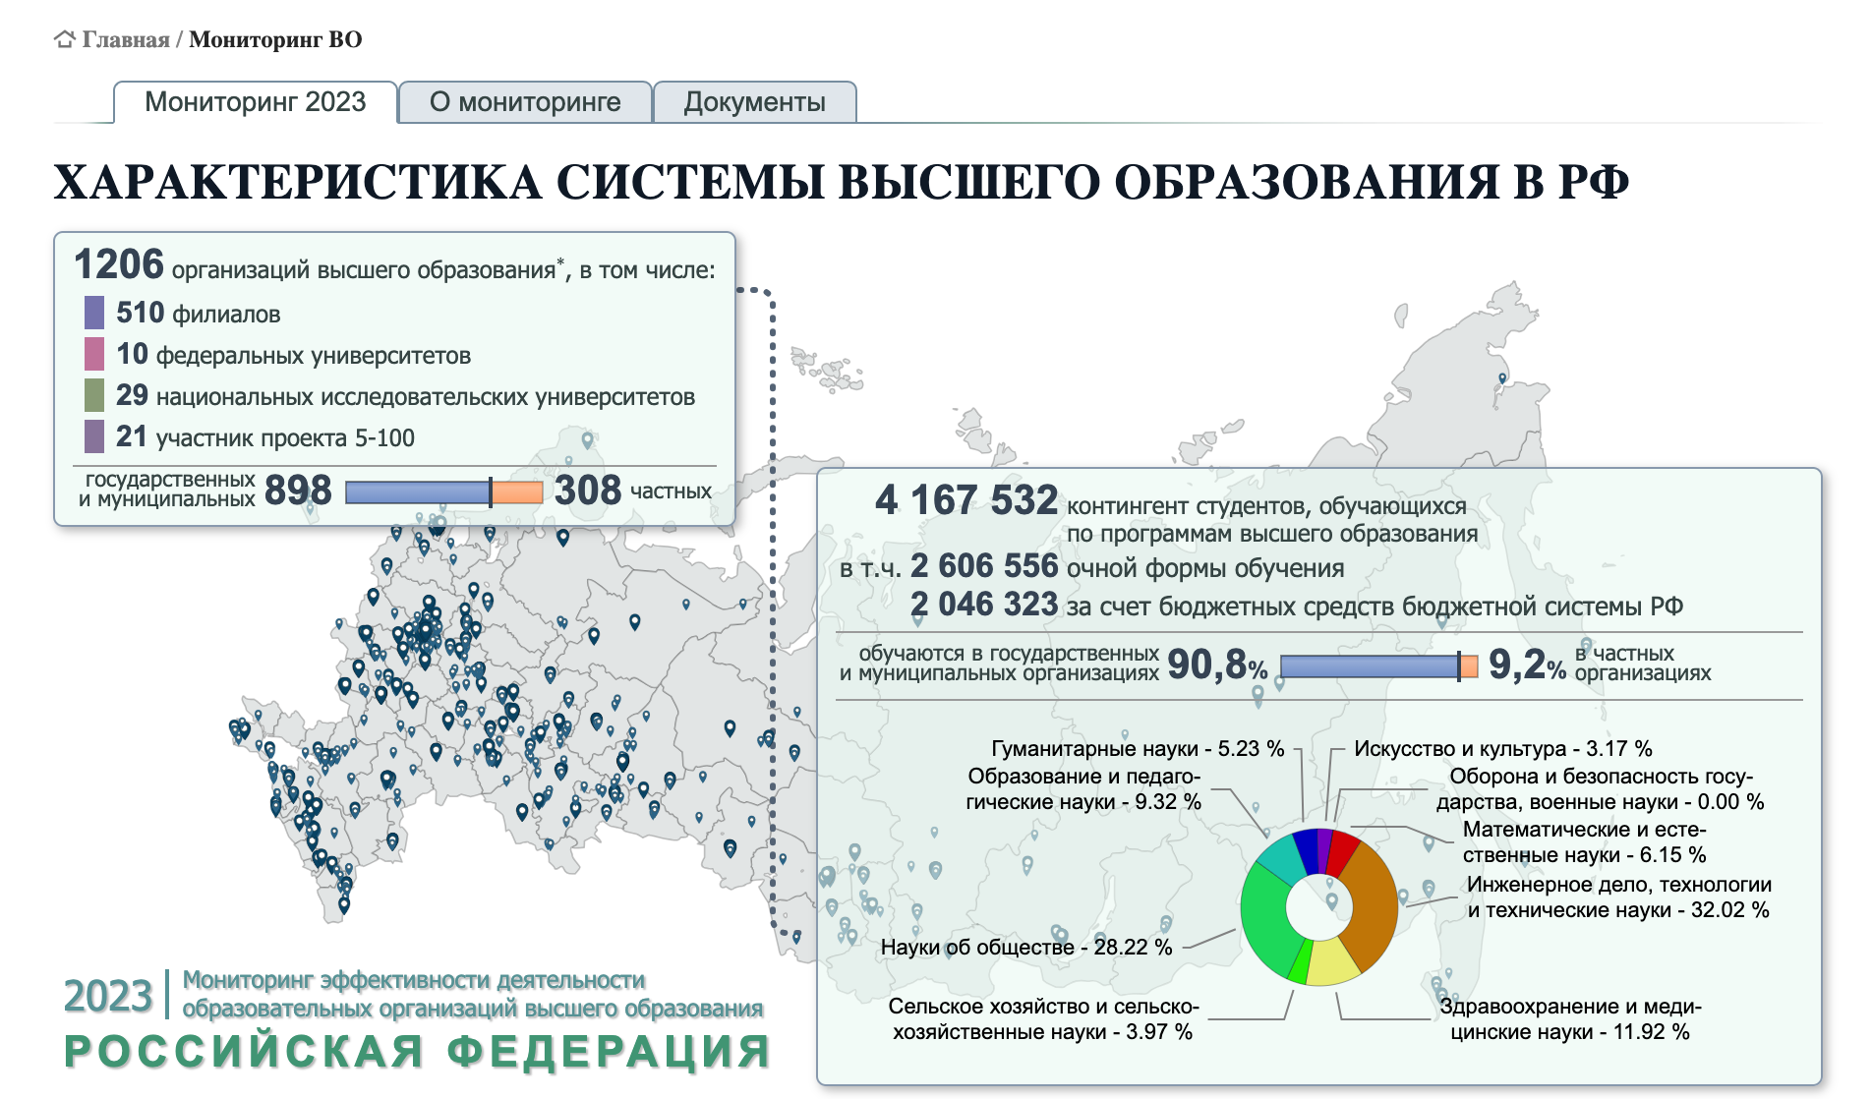Click the 2023 year in the footer title

108,996
